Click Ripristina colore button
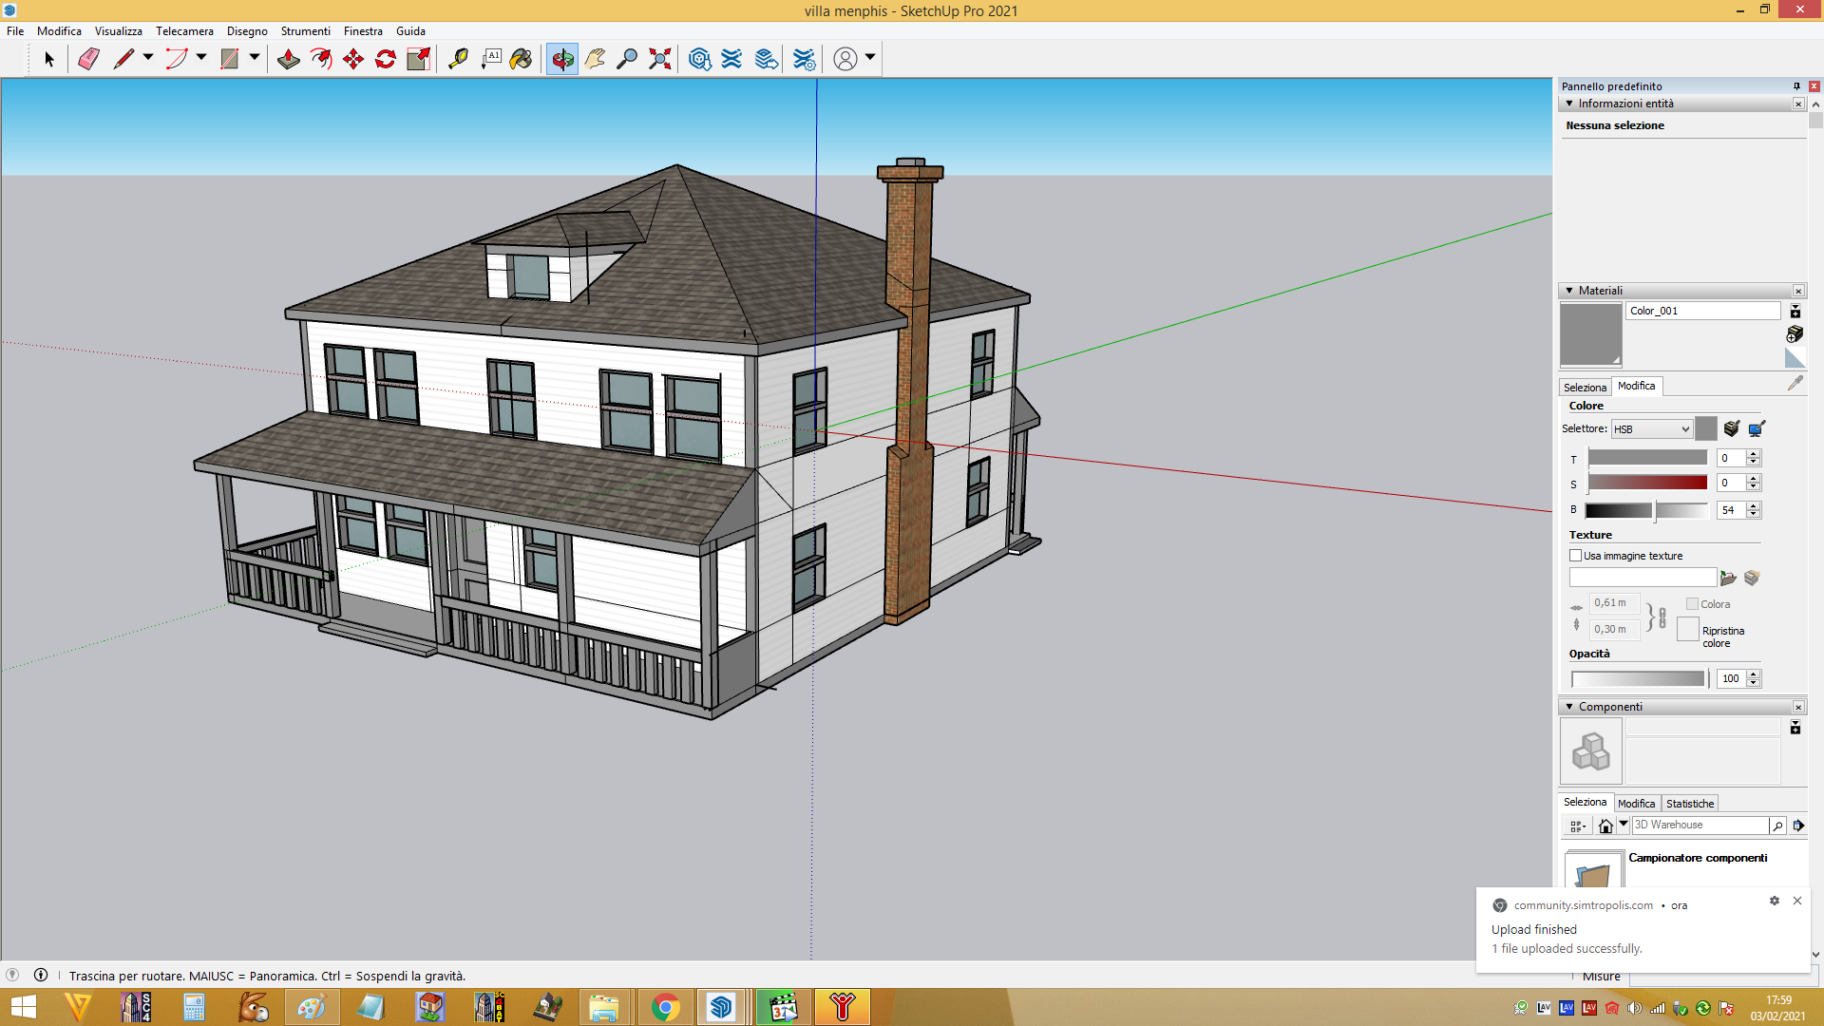 click(x=1687, y=629)
